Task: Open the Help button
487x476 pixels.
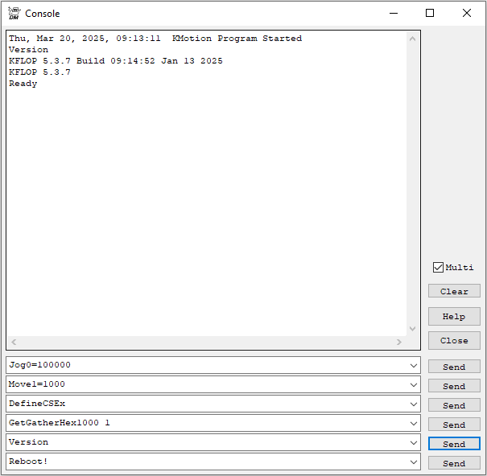Action: [454, 316]
